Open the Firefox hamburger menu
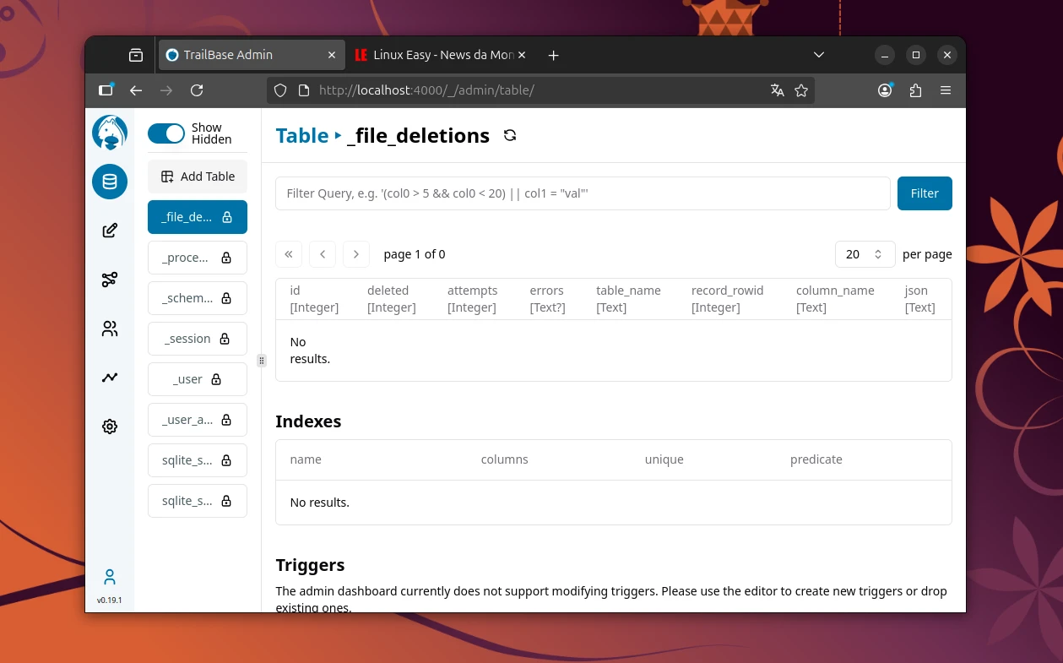Viewport: 1063px width, 663px height. click(946, 90)
